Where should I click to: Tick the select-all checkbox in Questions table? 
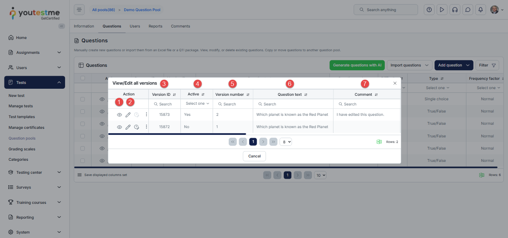83,78
